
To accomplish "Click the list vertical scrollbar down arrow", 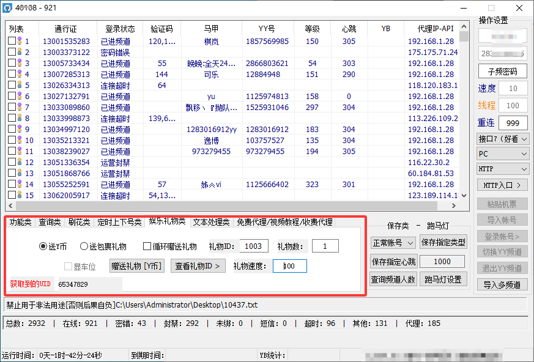I will click(464, 196).
